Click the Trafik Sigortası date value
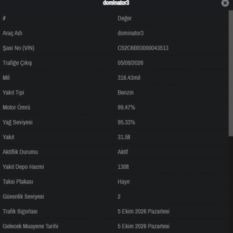233x233 pixels. pos(143,211)
